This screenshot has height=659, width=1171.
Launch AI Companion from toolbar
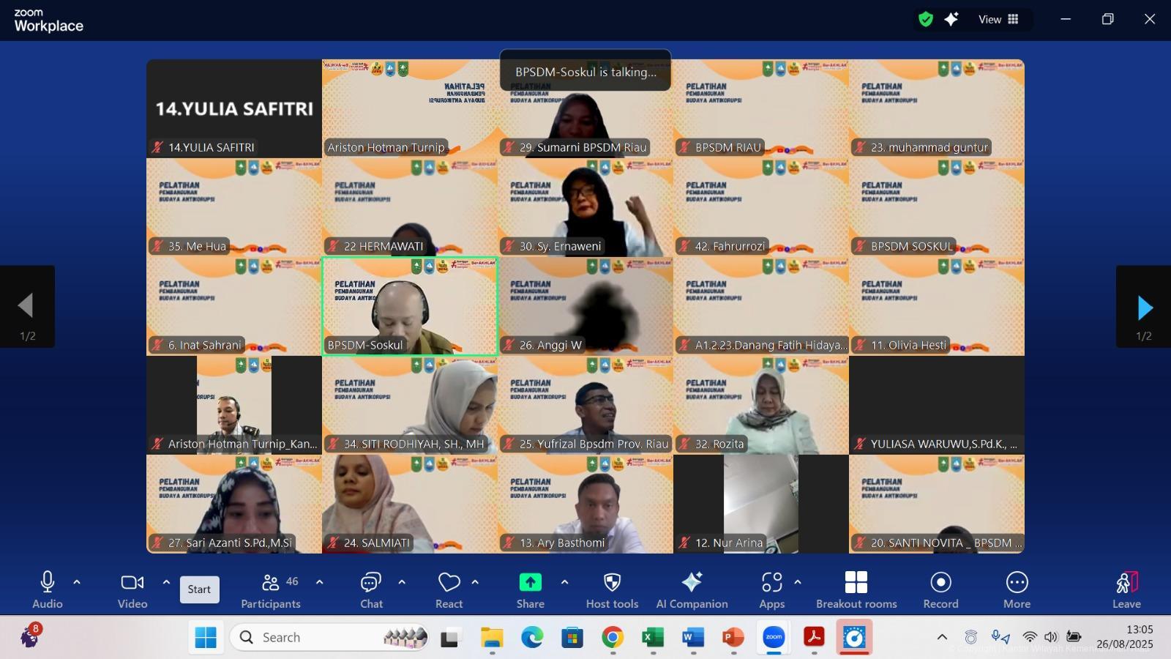click(x=692, y=589)
